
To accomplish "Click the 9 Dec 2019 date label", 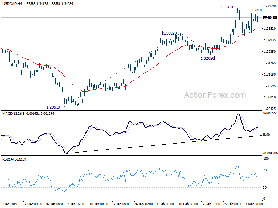I will click(9, 204).
